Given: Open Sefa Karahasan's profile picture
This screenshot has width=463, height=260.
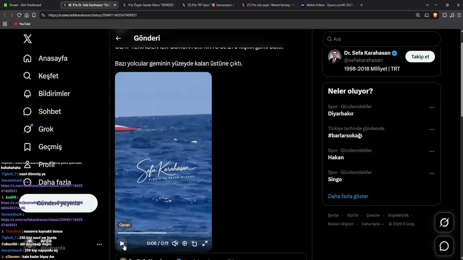Looking at the screenshot, I should [335, 56].
